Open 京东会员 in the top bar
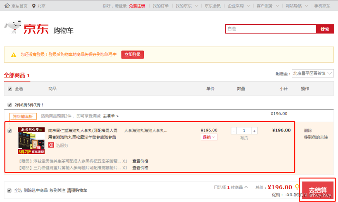This screenshot has width=338, height=202. click(x=212, y=6)
